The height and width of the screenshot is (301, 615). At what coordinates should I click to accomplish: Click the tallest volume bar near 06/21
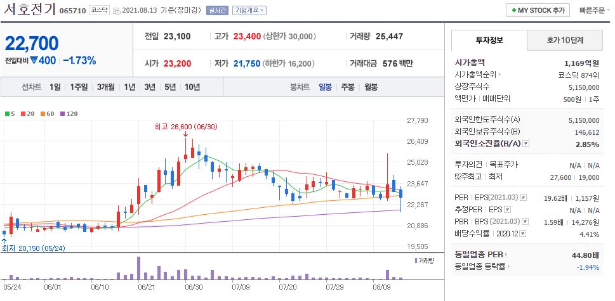(x=138, y=268)
